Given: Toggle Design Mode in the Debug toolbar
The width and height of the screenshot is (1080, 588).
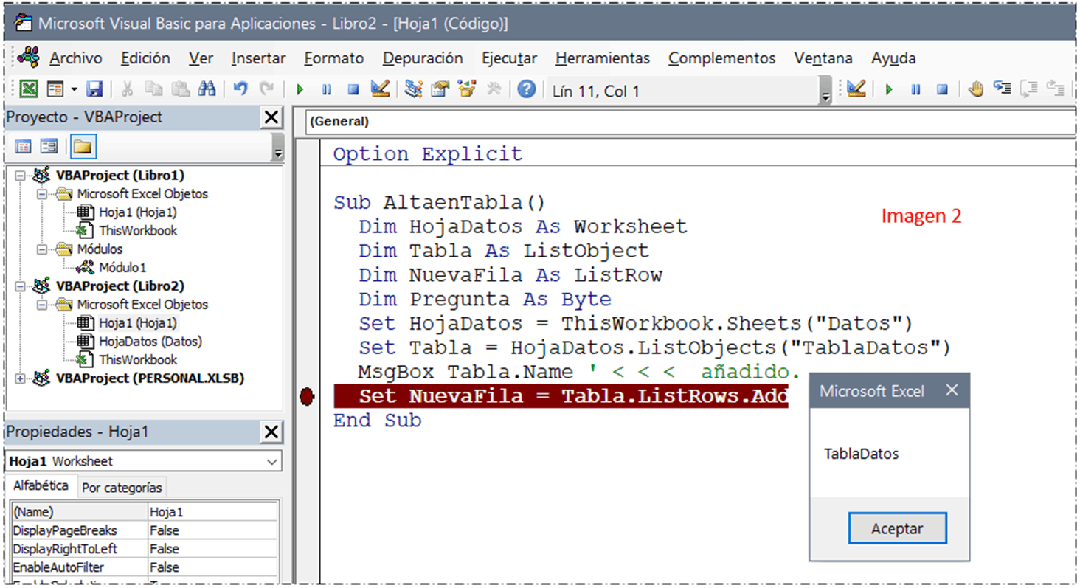Looking at the screenshot, I should pos(856,89).
